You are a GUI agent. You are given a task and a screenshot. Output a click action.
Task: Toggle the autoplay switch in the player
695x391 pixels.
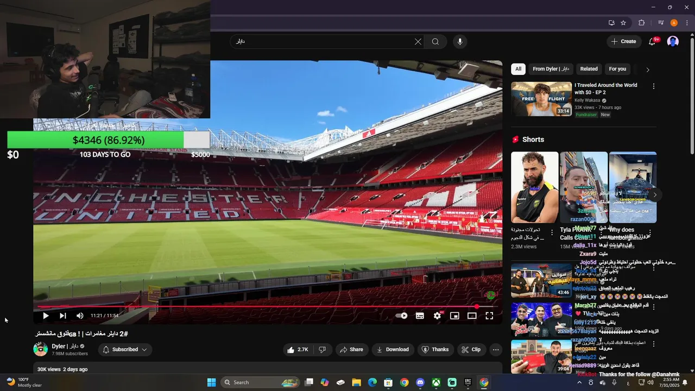[402, 316]
